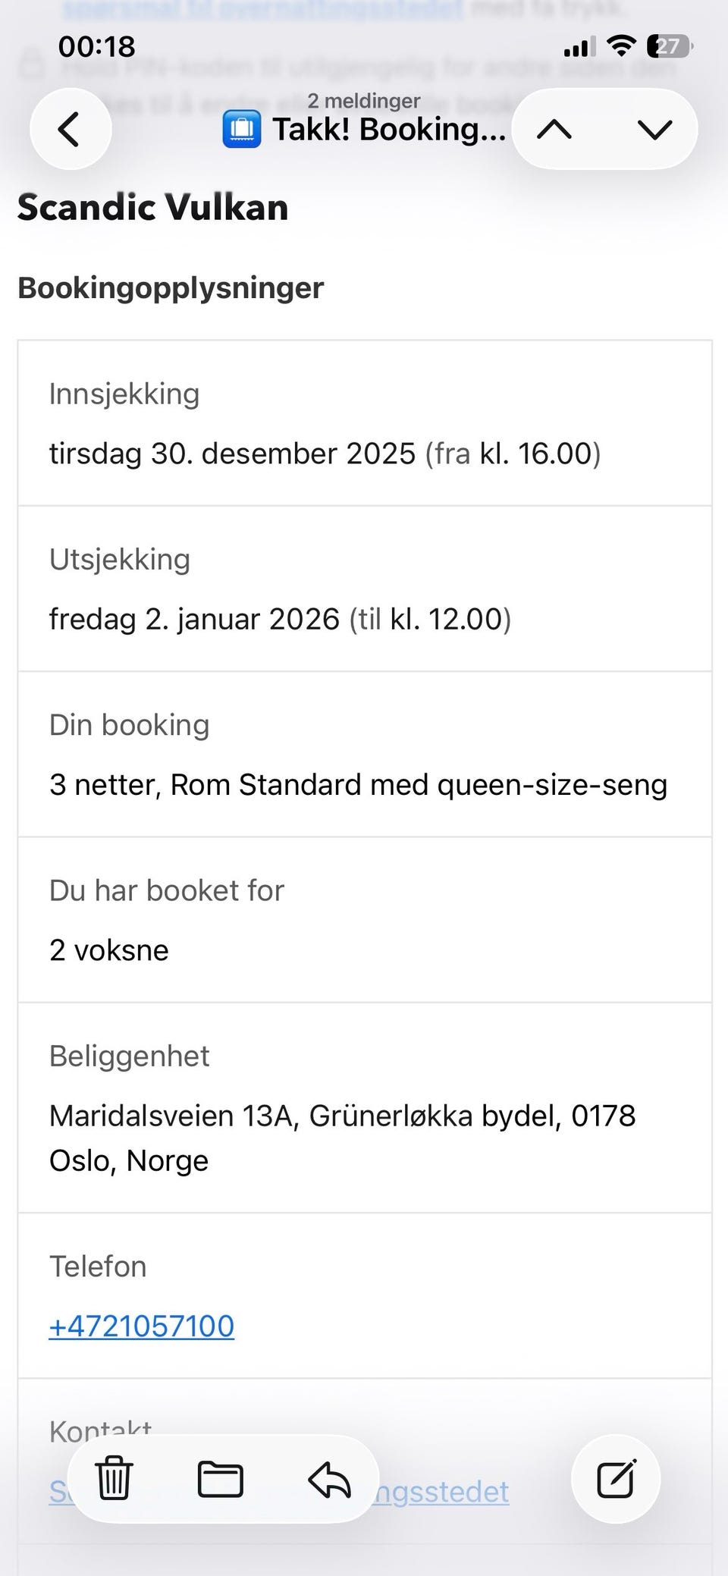Go to next message with down chevron
728x1576 pixels.
pos(655,130)
